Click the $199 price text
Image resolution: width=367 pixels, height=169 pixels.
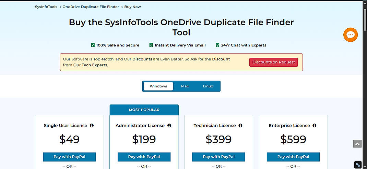(144, 139)
